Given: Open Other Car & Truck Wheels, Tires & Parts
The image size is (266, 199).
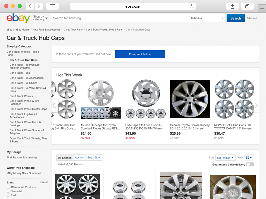Looking at the screenshot, I should tap(28, 140).
